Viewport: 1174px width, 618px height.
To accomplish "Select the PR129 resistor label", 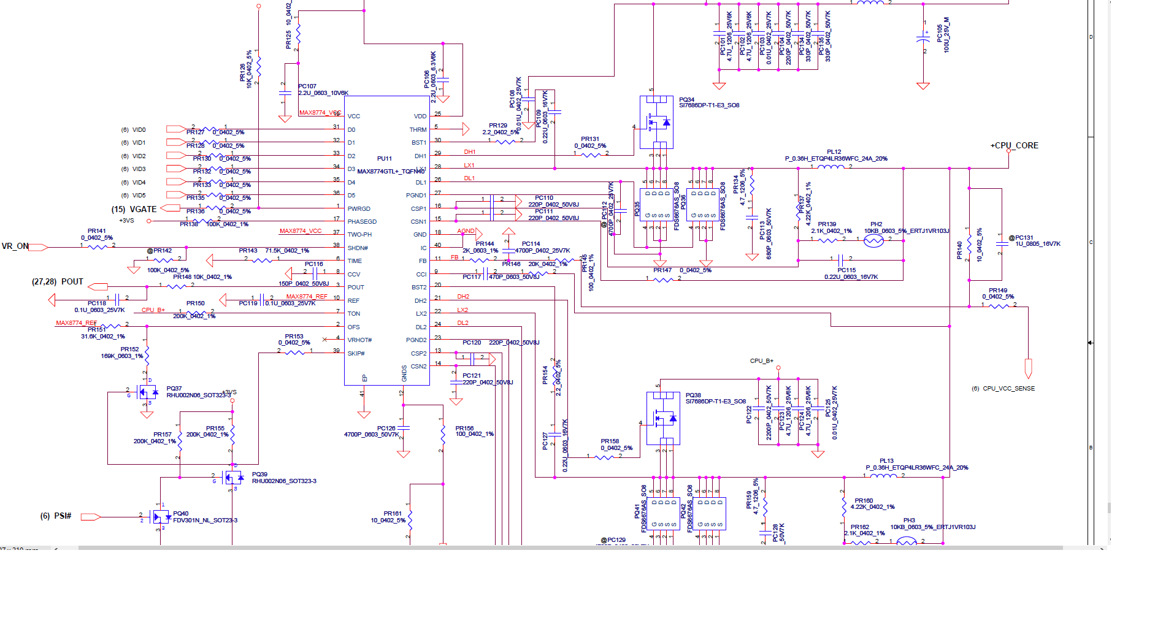I will [x=498, y=126].
